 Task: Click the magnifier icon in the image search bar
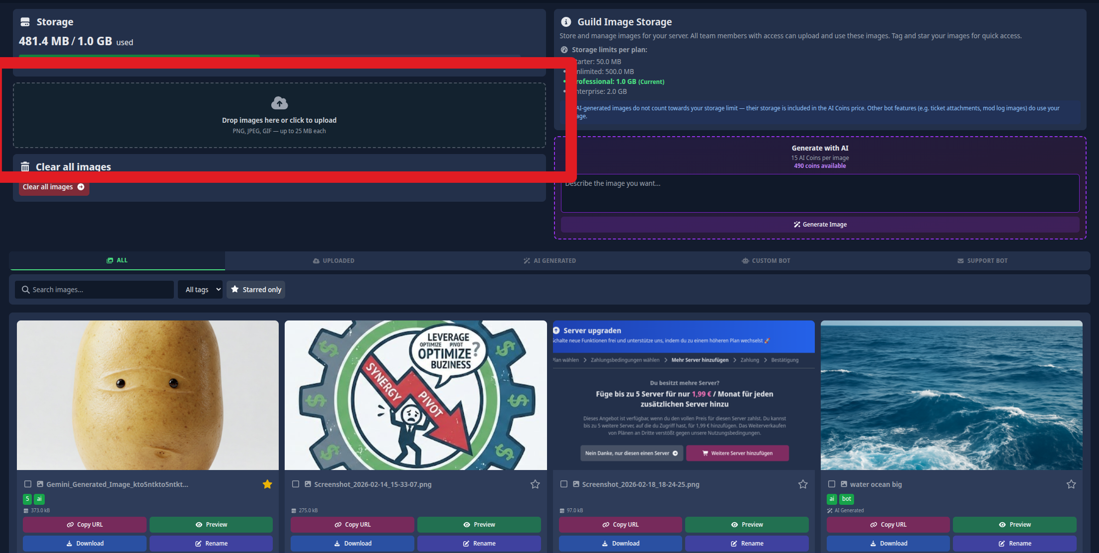[x=26, y=289]
